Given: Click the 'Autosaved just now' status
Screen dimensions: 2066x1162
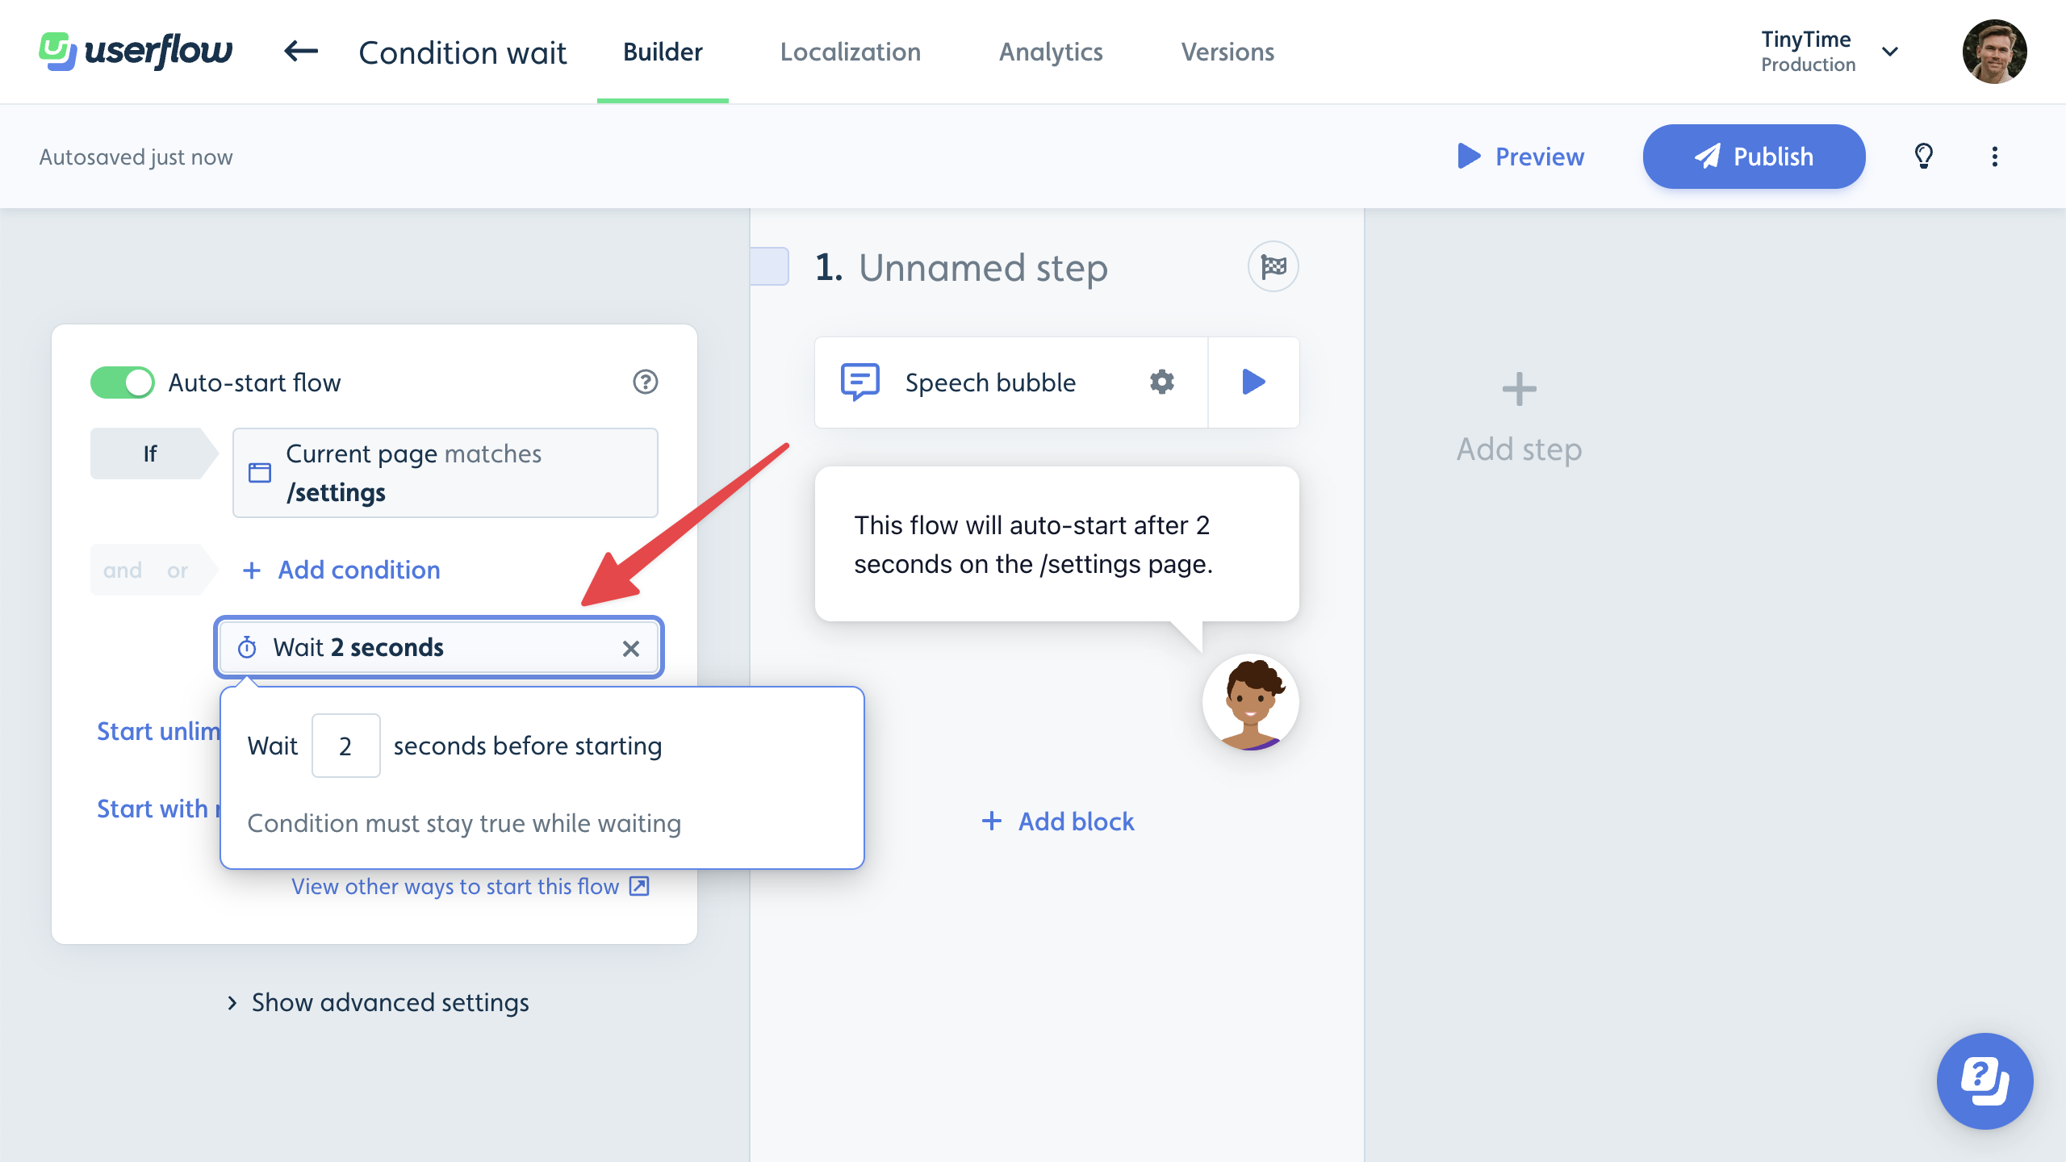Looking at the screenshot, I should (x=136, y=157).
